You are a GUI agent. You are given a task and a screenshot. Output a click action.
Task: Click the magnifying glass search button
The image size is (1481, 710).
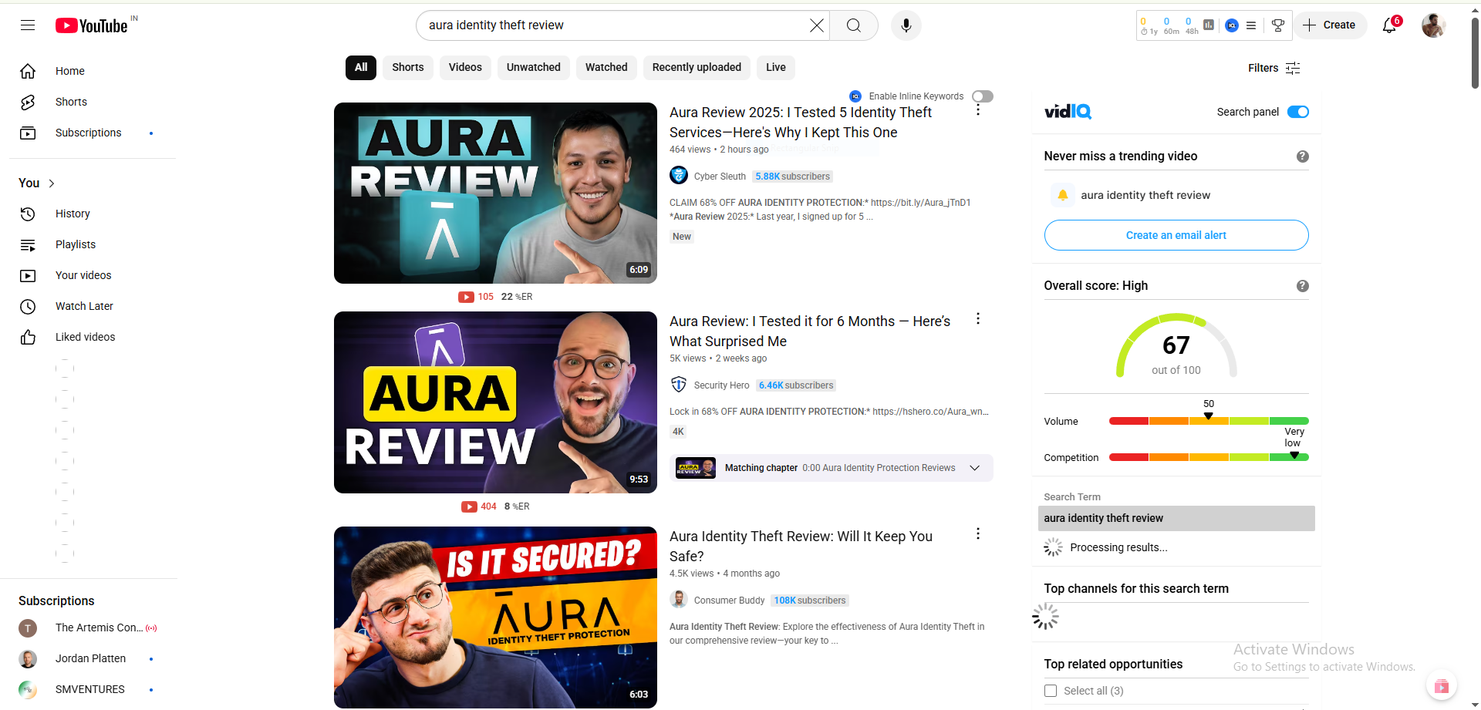point(853,25)
